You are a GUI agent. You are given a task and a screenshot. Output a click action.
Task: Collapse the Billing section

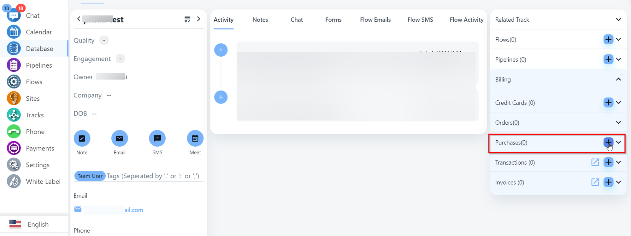pos(618,80)
